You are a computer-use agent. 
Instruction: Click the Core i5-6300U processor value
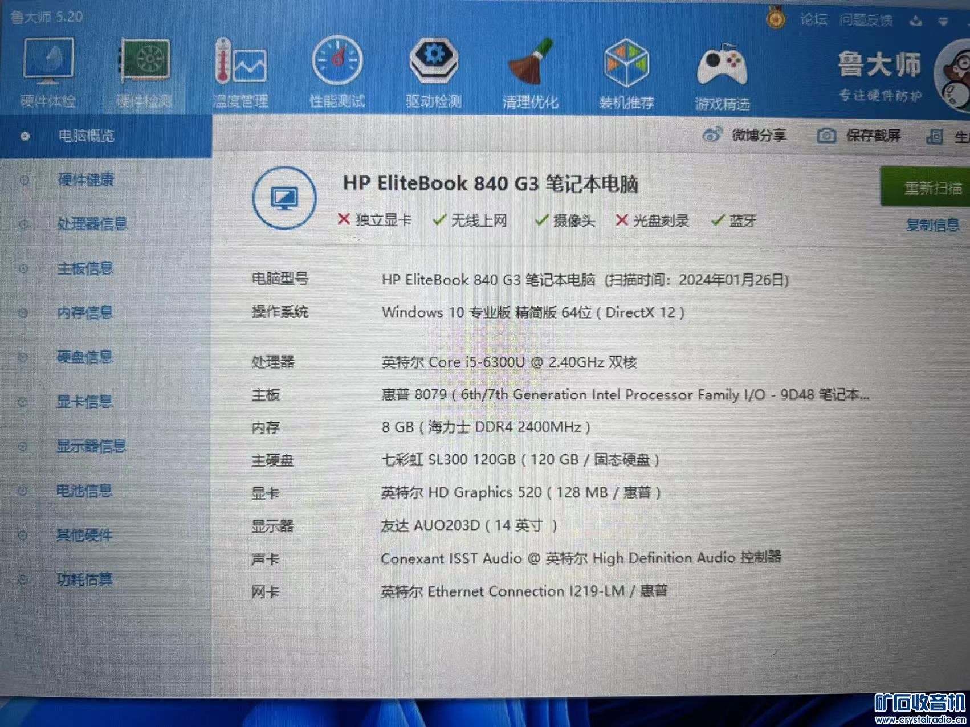[509, 362]
